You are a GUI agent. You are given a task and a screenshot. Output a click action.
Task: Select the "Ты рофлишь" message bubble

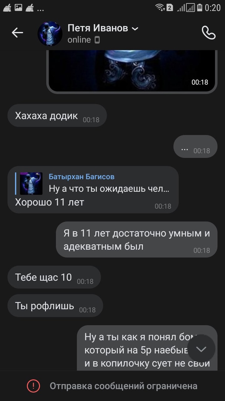pyautogui.click(x=55, y=306)
